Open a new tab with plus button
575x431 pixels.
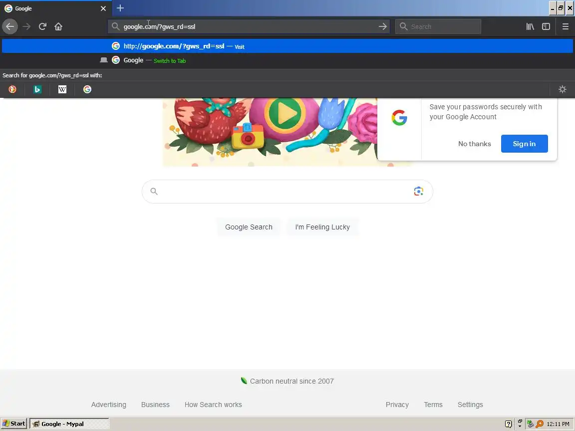[120, 8]
